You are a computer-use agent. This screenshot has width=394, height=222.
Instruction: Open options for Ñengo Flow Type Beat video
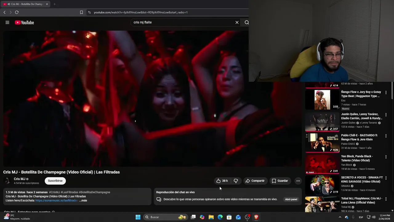[x=386, y=92]
